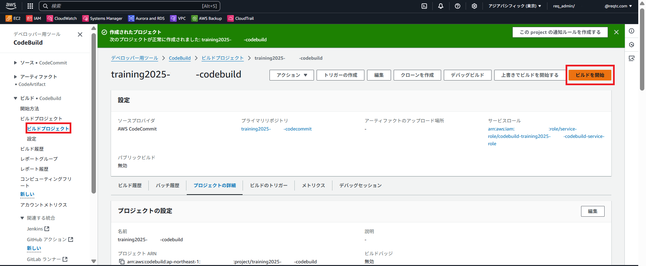Open the services grid menu icon
646x266 pixels.
[x=30, y=6]
